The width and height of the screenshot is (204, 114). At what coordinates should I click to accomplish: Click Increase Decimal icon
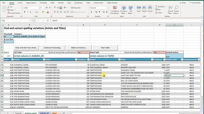tap(103, 12)
